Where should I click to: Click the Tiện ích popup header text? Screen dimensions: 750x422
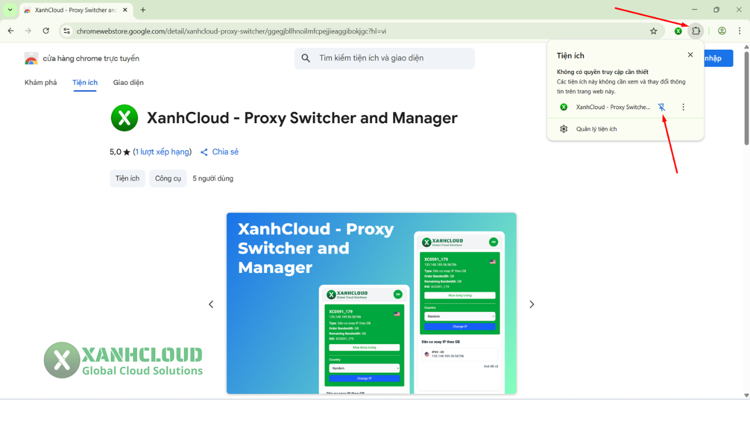pyautogui.click(x=571, y=56)
